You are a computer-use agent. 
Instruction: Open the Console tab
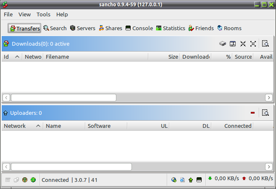139,28
